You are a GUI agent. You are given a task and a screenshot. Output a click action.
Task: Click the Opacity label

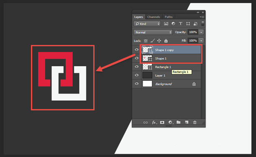[x=181, y=32]
